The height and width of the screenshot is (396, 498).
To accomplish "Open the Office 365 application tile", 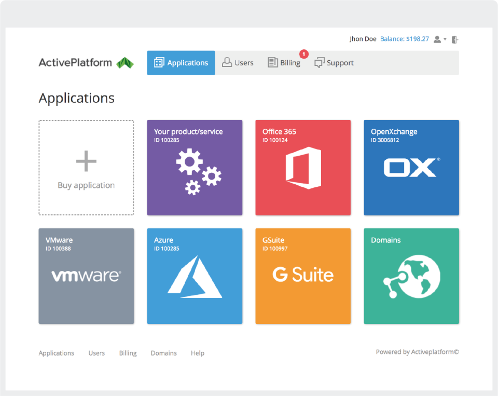I will coord(303,167).
